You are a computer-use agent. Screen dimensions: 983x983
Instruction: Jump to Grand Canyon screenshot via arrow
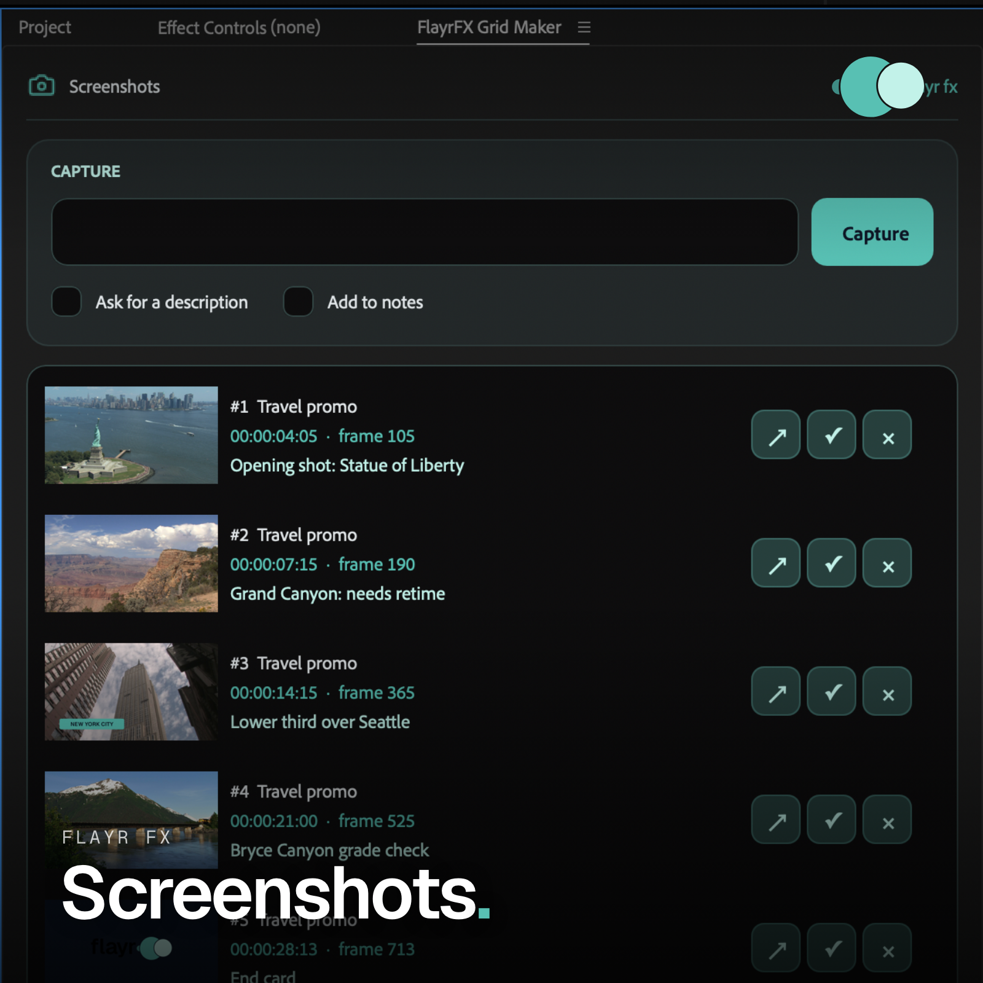point(776,563)
